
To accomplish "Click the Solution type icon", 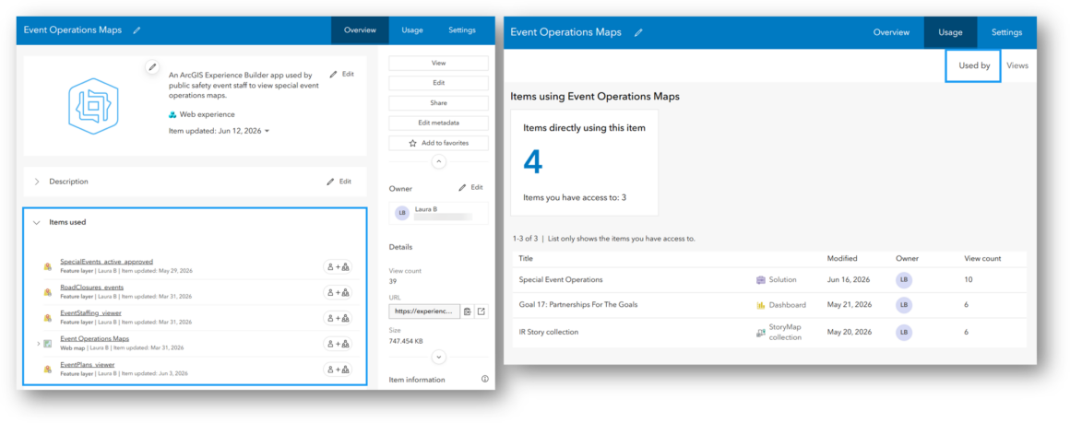I will tap(761, 280).
